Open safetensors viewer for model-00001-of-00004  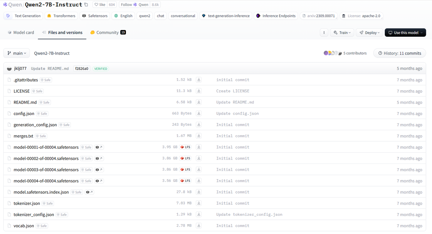(99, 147)
